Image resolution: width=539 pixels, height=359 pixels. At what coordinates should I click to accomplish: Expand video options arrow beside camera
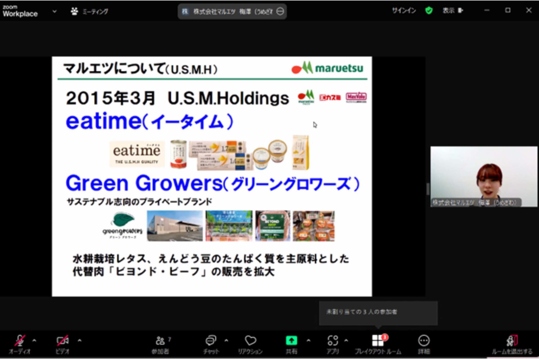pos(80,340)
